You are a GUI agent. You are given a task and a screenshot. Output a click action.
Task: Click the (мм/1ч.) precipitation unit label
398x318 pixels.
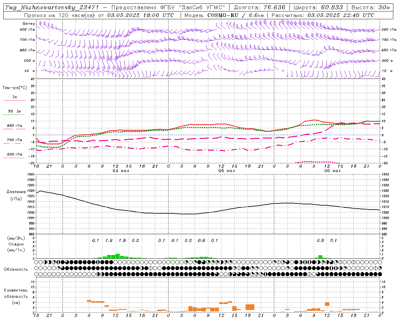pyautogui.click(x=16, y=250)
